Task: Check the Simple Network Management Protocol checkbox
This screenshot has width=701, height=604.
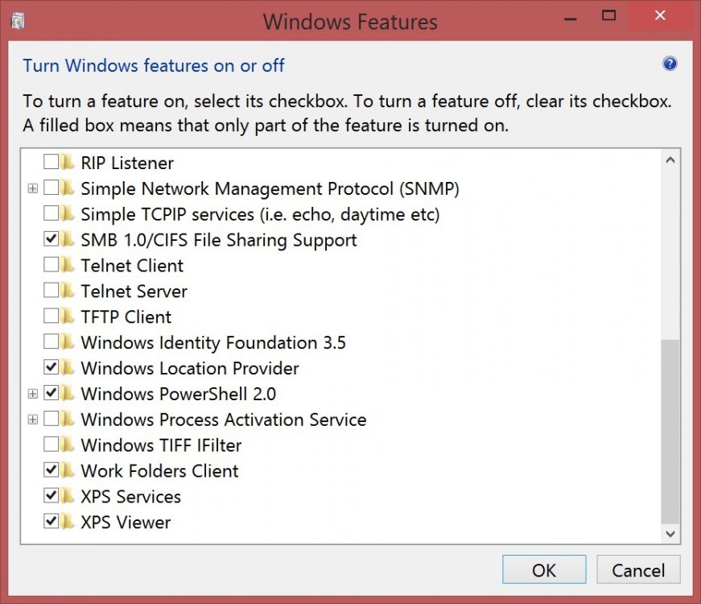Action: [51, 188]
